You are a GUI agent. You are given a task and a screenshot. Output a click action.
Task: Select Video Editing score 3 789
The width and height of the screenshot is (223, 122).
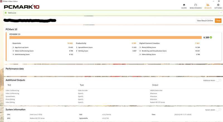pyautogui.click(x=198, y=55)
